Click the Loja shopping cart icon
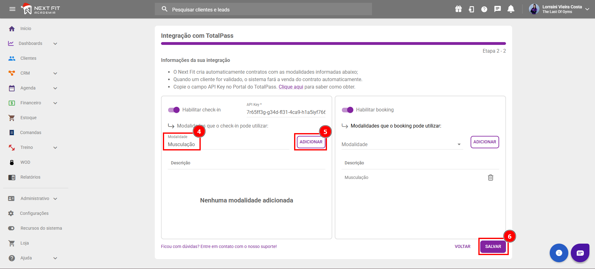595x269 pixels. pos(12,243)
